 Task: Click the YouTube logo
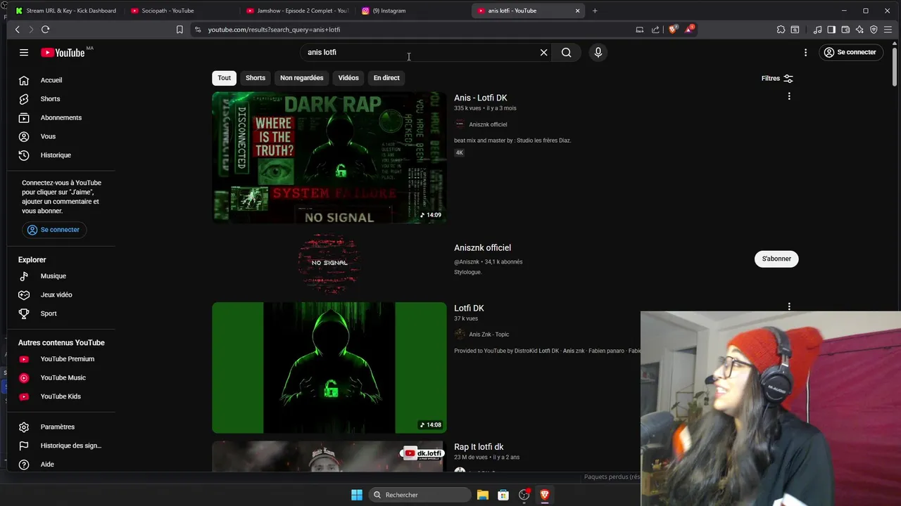point(63,53)
